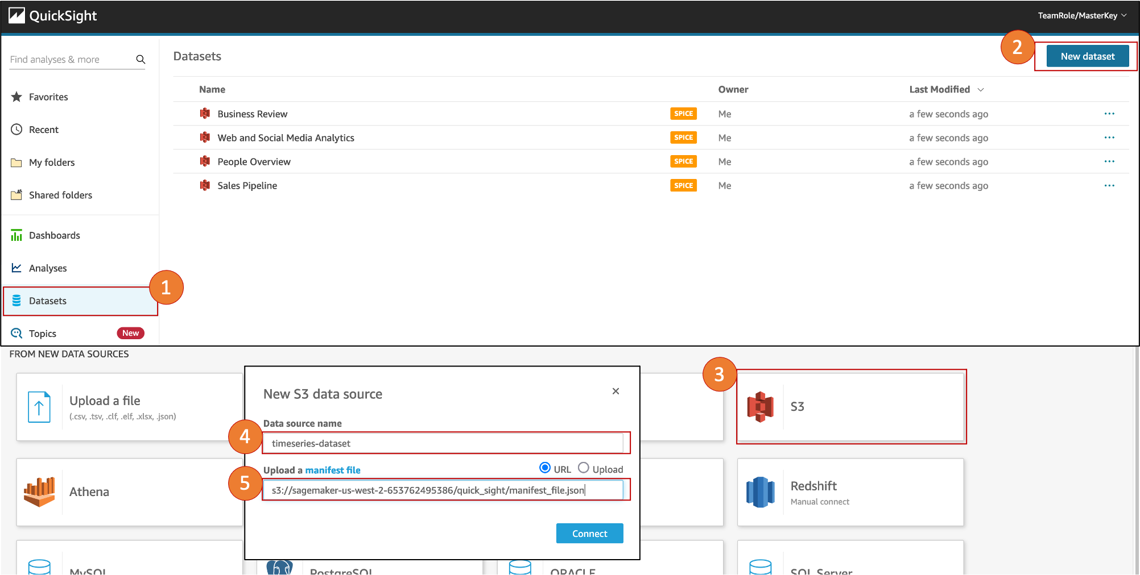Select the Upload radio button
This screenshot has height=575, width=1140.
pos(584,468)
